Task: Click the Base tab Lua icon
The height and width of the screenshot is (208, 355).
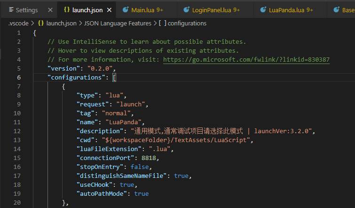Action: tap(337, 9)
